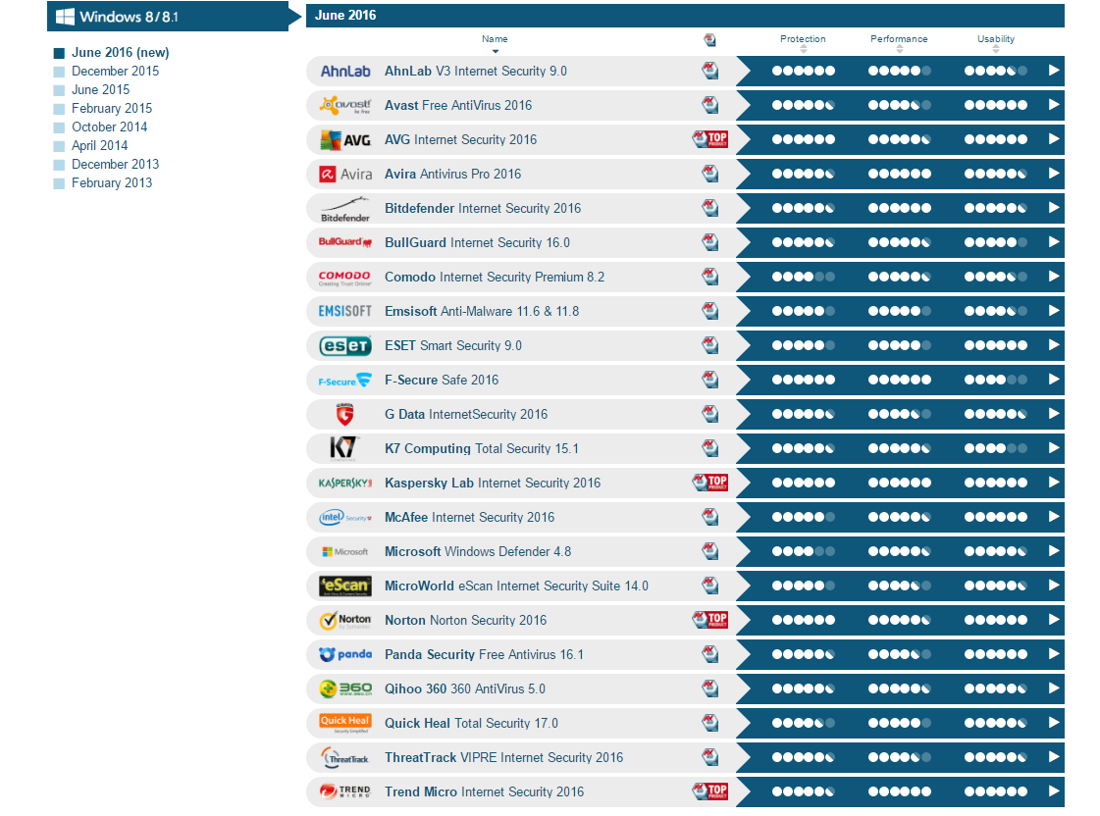The height and width of the screenshot is (816, 1100).
Task: Click the Avira logo icon
Action: click(345, 174)
